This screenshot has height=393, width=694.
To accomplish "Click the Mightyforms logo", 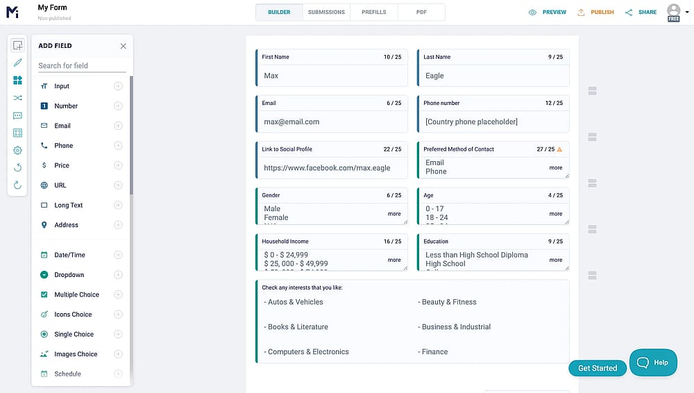I will pos(12,12).
